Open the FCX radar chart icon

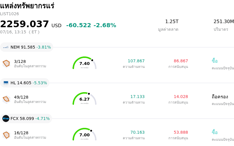click(6, 135)
